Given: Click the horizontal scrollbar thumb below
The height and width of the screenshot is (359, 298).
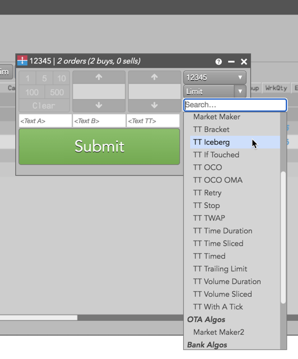Looking at the screenshot, I should click(39, 318).
